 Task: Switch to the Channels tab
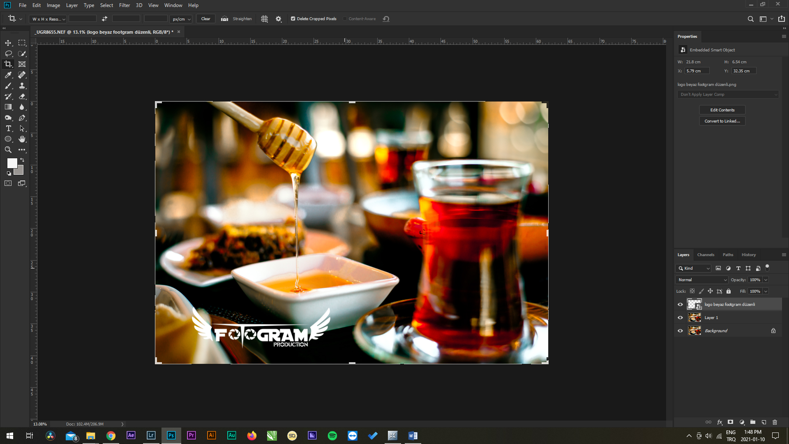[706, 255]
